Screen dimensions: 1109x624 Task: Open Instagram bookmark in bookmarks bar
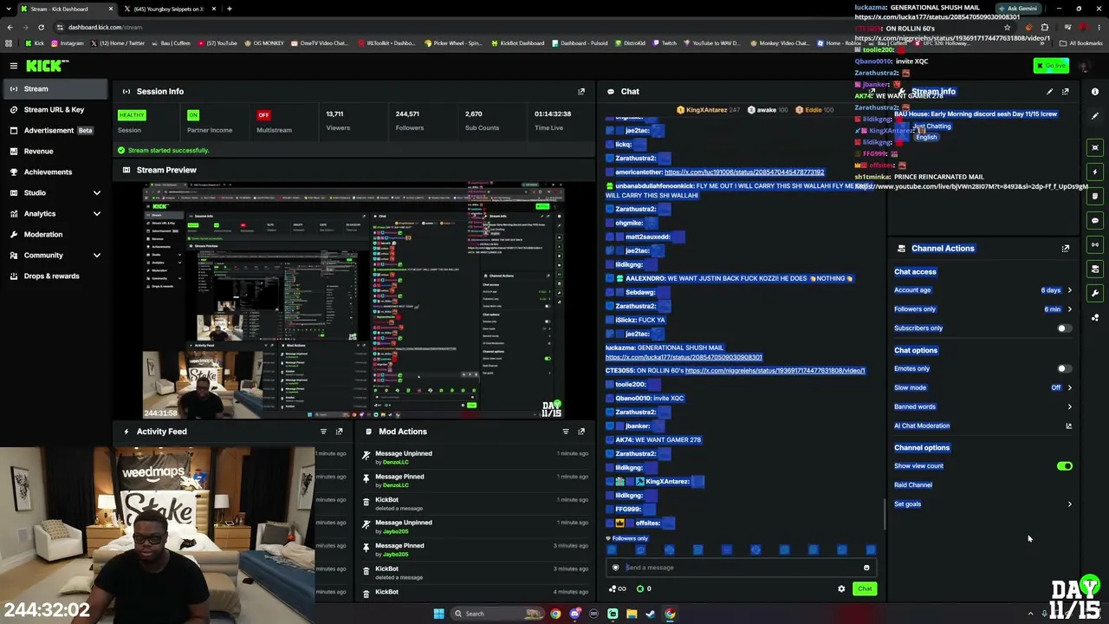pyautogui.click(x=68, y=43)
